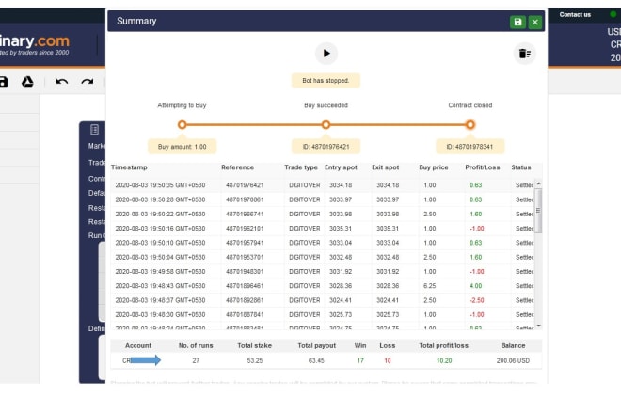
Task: Click the ID: 48701976421 label under Buy succeeded
Action: tap(326, 147)
